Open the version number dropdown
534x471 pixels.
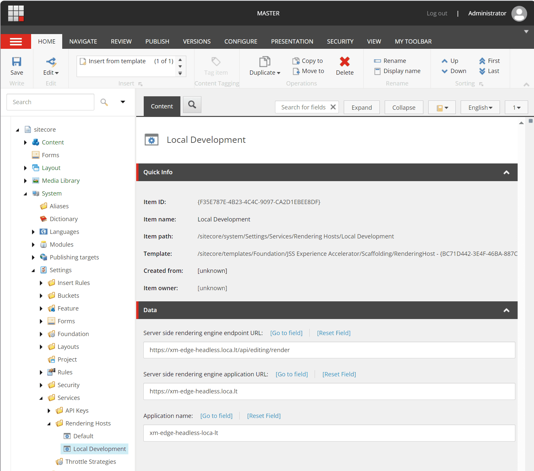(516, 107)
